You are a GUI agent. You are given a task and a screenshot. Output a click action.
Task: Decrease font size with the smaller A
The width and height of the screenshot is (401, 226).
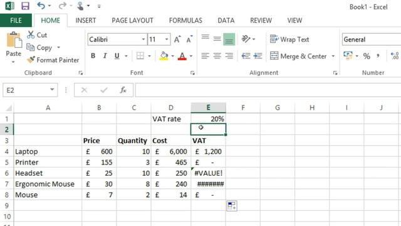(x=189, y=39)
